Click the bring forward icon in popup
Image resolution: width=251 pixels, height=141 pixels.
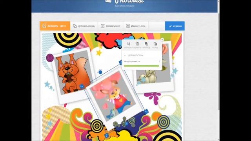point(146,44)
